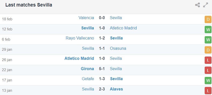Viewport: 212px width, 95px height.
Task: Click the bold Atletico Madrid link on 26 jan
Action: tap(79, 58)
